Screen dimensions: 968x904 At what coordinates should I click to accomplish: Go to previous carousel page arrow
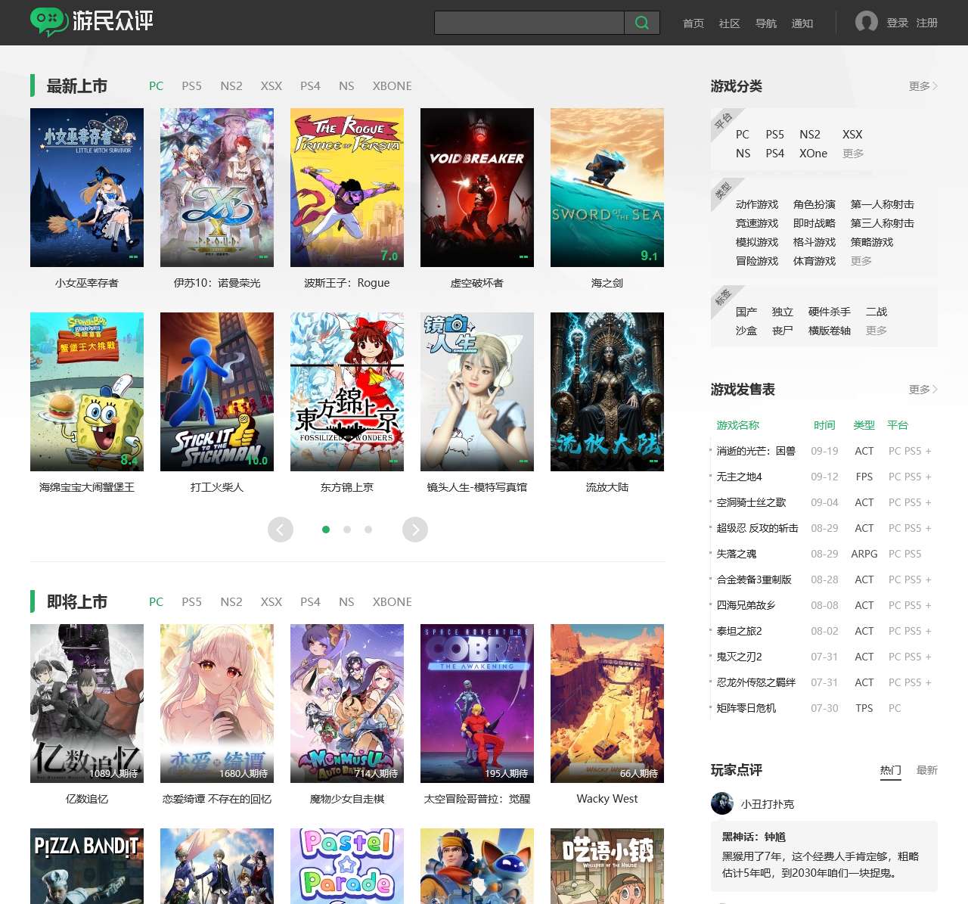pyautogui.click(x=281, y=530)
